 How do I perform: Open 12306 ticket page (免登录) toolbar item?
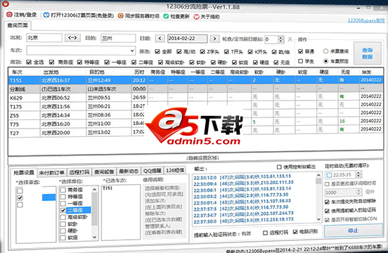79,15
